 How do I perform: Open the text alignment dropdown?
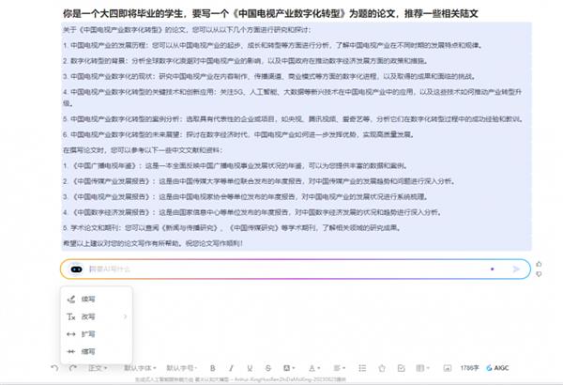tap(340, 368)
